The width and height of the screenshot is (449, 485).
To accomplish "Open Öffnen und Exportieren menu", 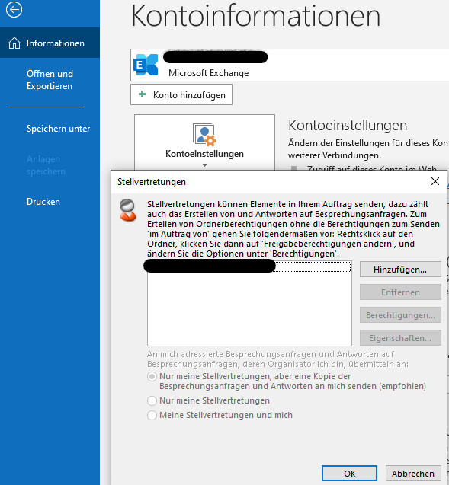I will (x=50, y=80).
